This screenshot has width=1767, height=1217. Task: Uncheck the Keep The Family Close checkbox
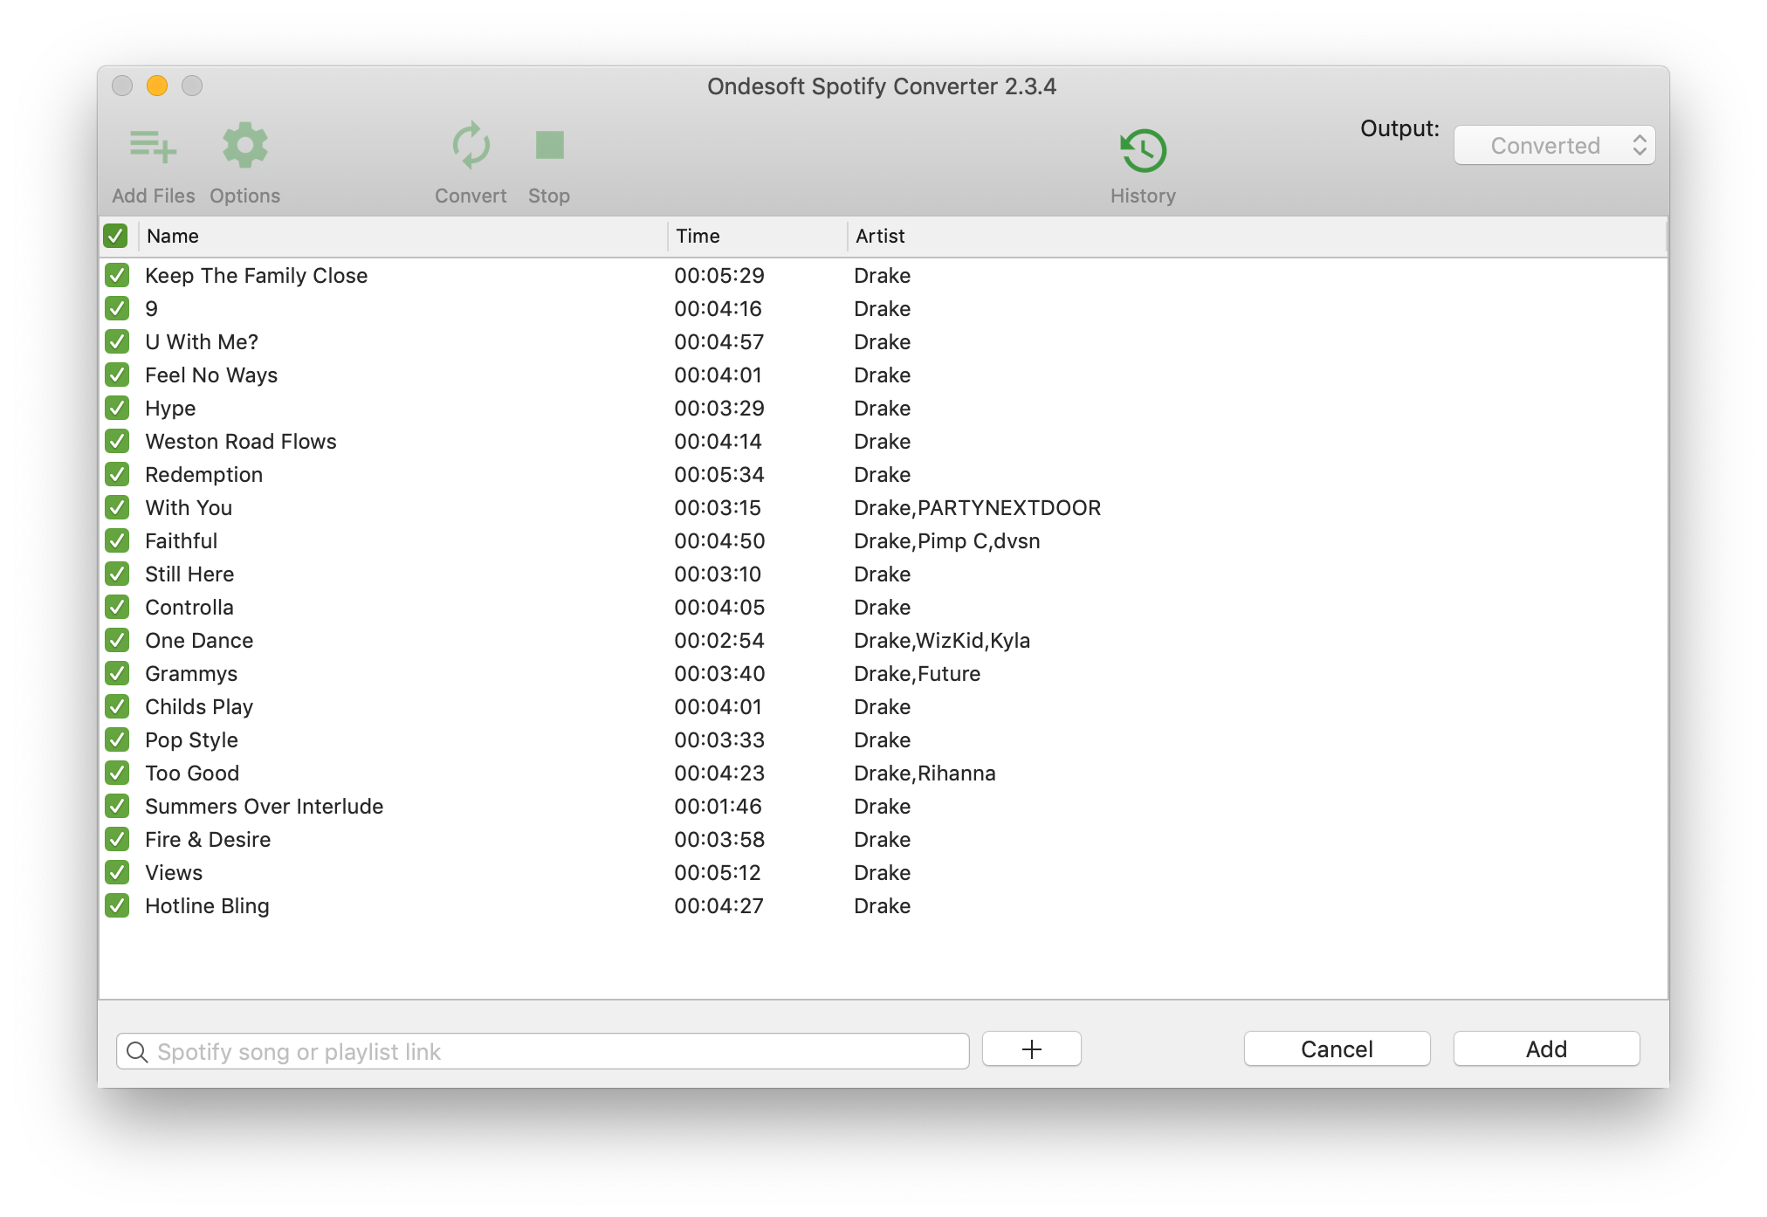tap(117, 276)
